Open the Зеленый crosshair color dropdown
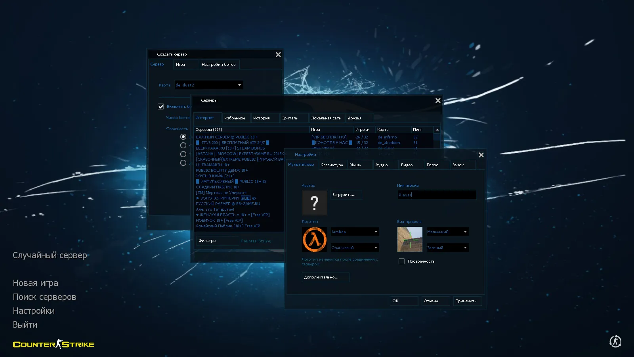Viewport: 634px width, 357px height. (x=447, y=247)
